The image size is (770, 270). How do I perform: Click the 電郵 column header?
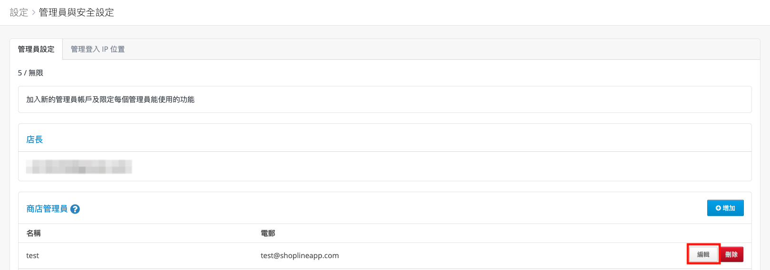[268, 233]
